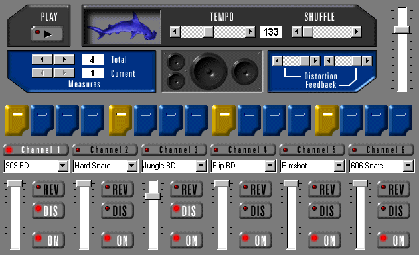Go to previous current measure
The width and height of the screenshot is (419, 255).
pos(42,72)
